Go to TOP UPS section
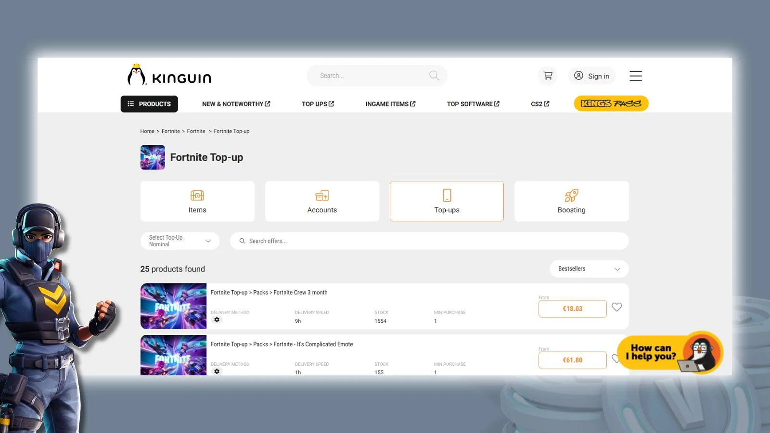Image resolution: width=770 pixels, height=433 pixels. (x=318, y=104)
